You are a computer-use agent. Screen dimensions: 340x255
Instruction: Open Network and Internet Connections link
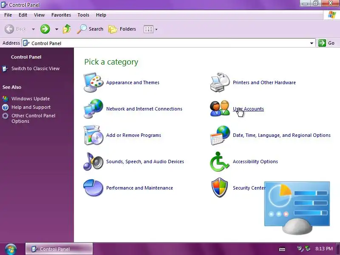(144, 109)
